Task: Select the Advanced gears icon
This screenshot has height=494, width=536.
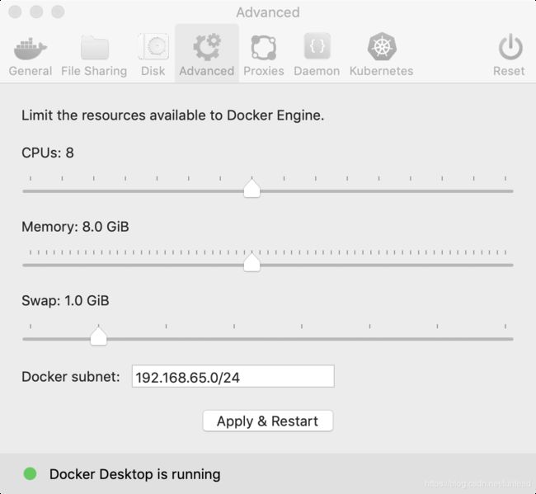Action: pos(207,47)
